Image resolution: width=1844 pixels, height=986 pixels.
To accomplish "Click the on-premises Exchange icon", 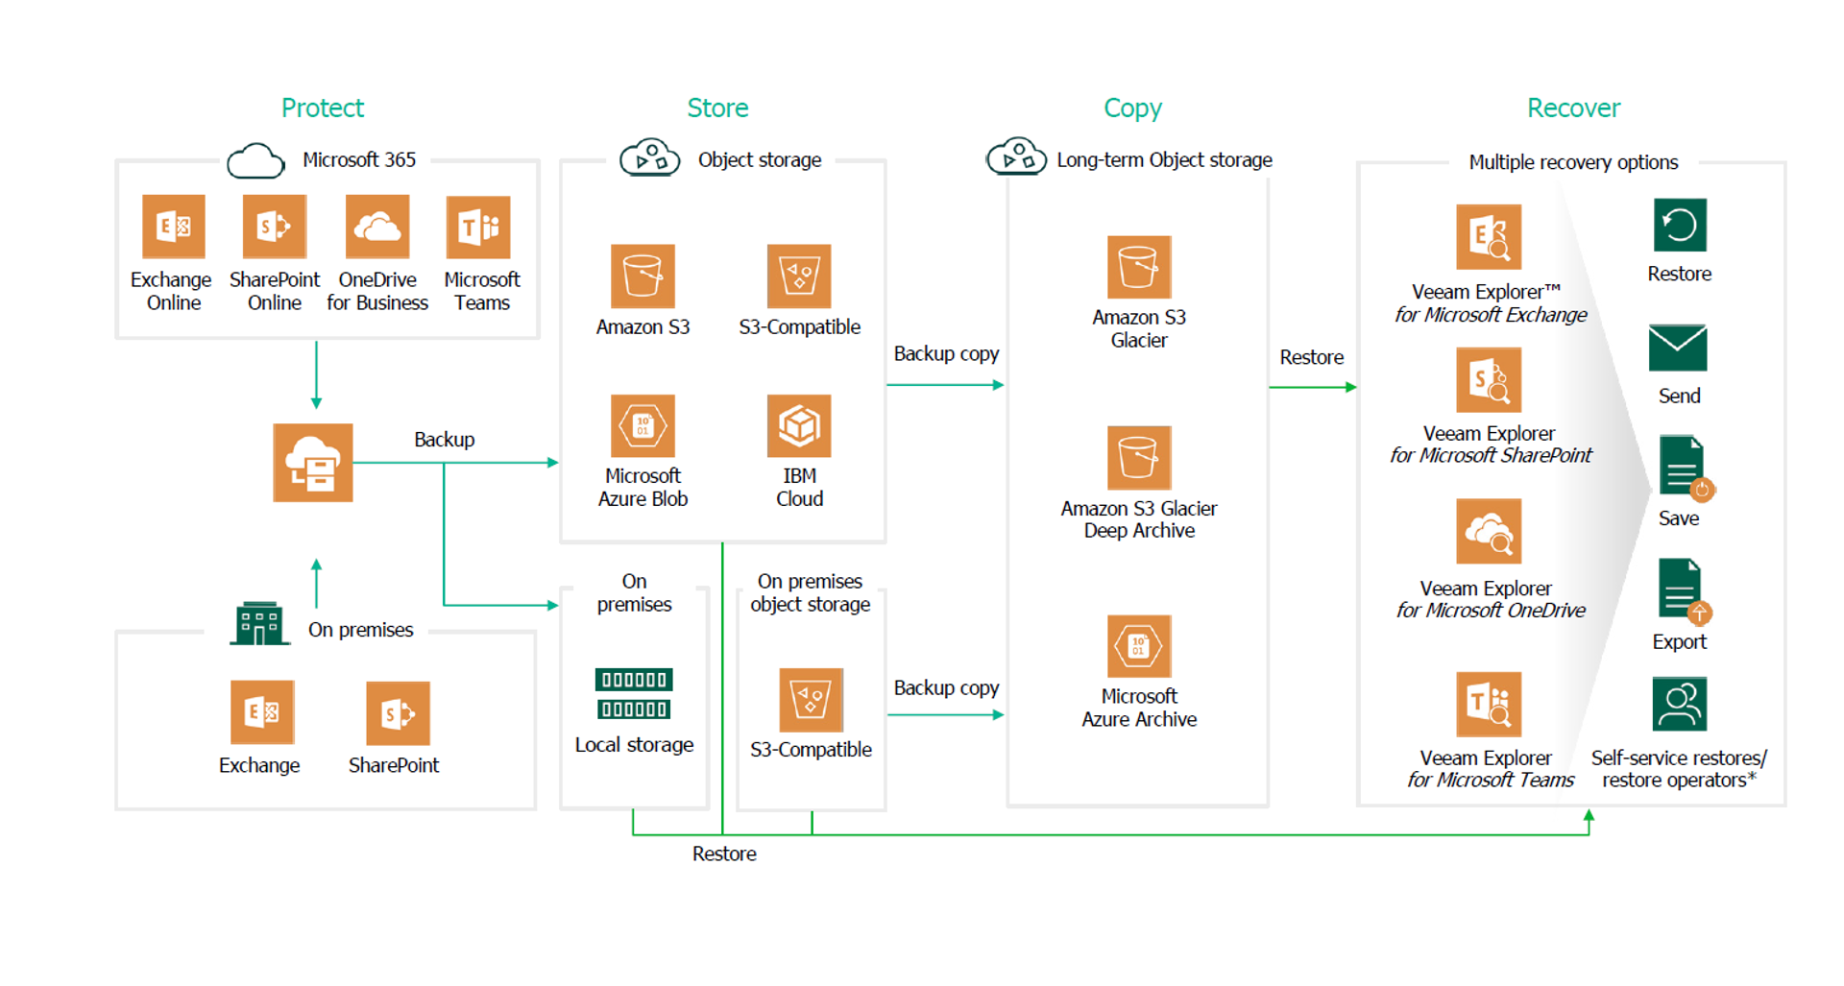I will (262, 712).
